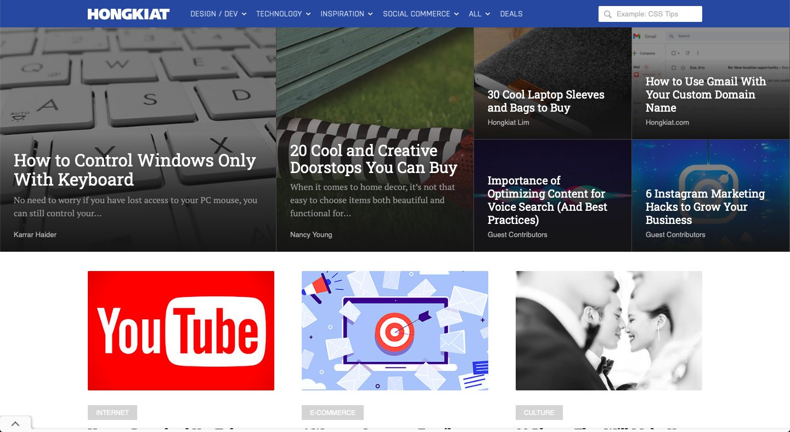Image resolution: width=790 pixels, height=432 pixels.
Task: Click Guest Contributors under Voice Search article
Action: [x=517, y=234]
